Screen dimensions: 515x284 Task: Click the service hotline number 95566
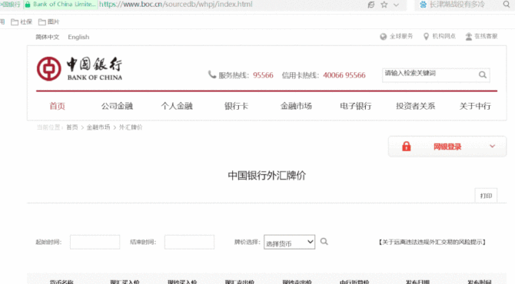click(263, 75)
